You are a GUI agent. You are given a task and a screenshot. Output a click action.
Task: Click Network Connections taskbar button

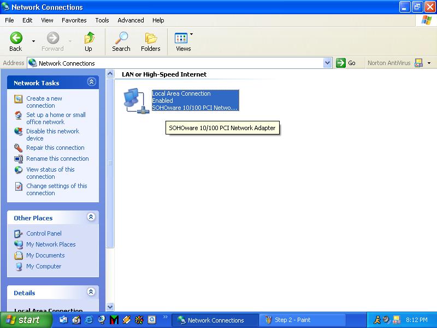click(x=215, y=320)
